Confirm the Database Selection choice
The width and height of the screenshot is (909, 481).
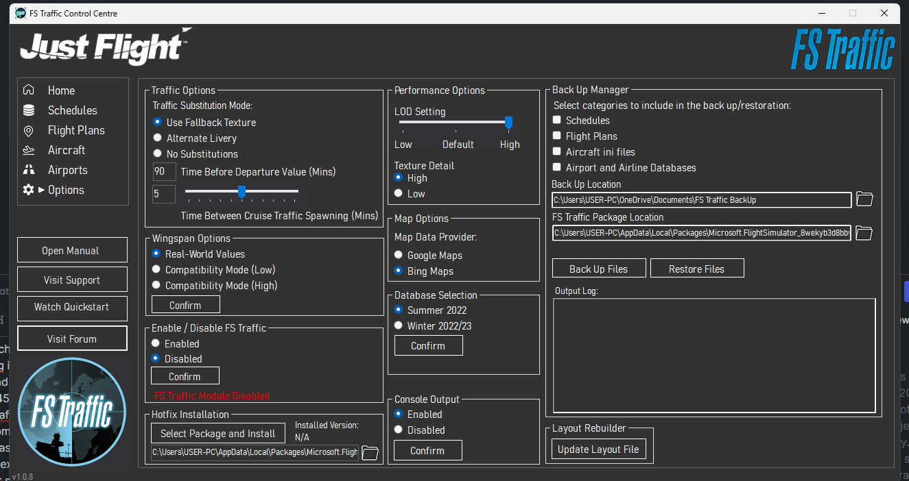coord(428,345)
